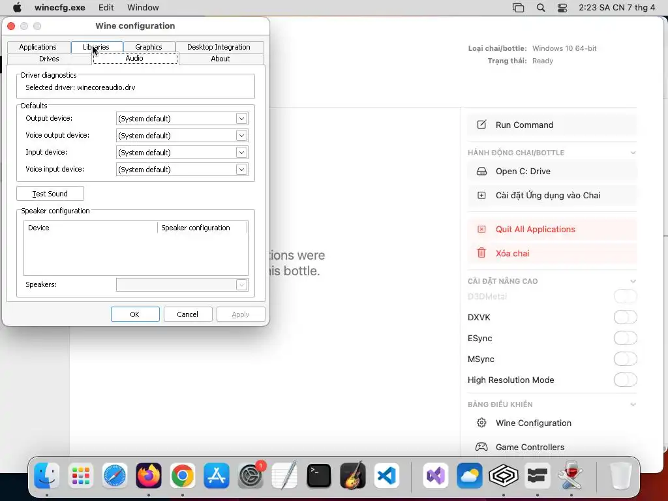The height and width of the screenshot is (501, 668).
Task: Launch GarageBand from the dock
Action: point(353,476)
